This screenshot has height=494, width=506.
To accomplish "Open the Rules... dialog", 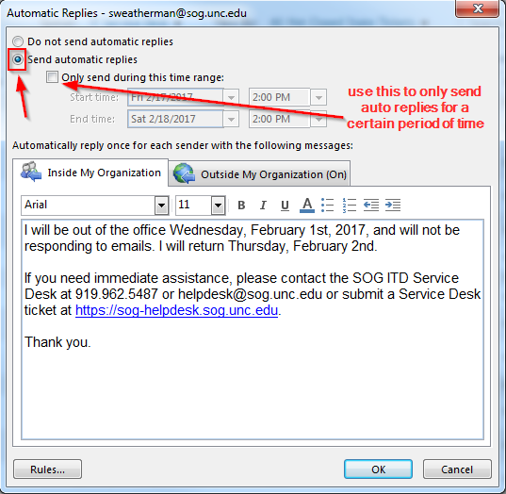I will (x=47, y=469).
